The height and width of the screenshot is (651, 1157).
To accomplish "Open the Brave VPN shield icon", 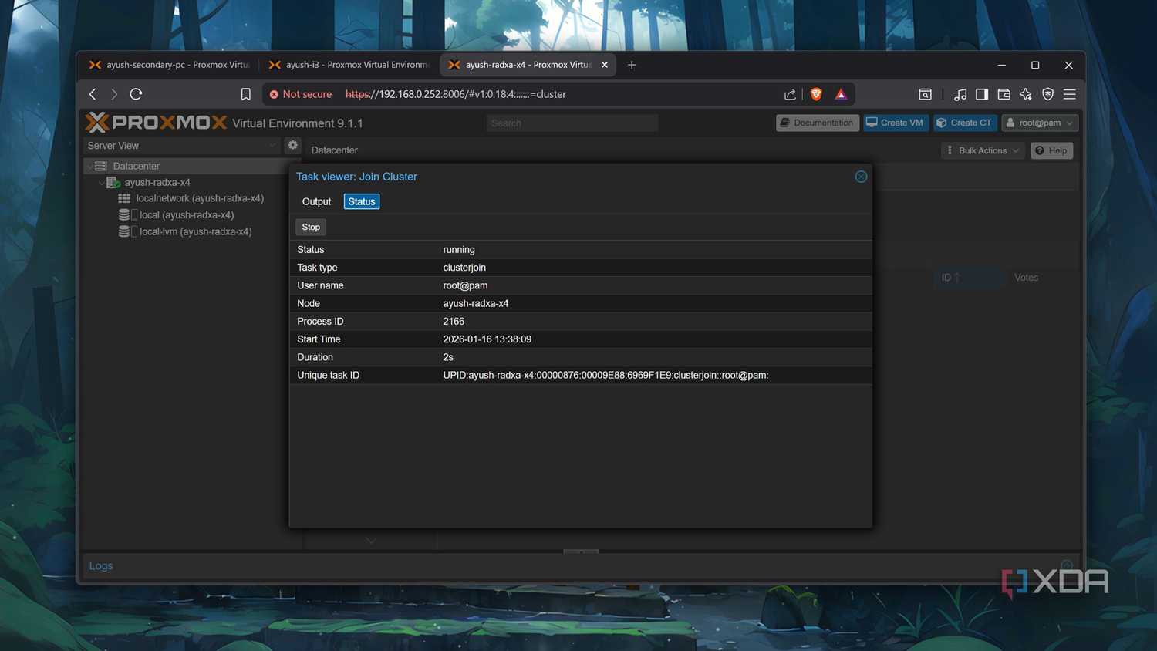I will click(x=1047, y=94).
